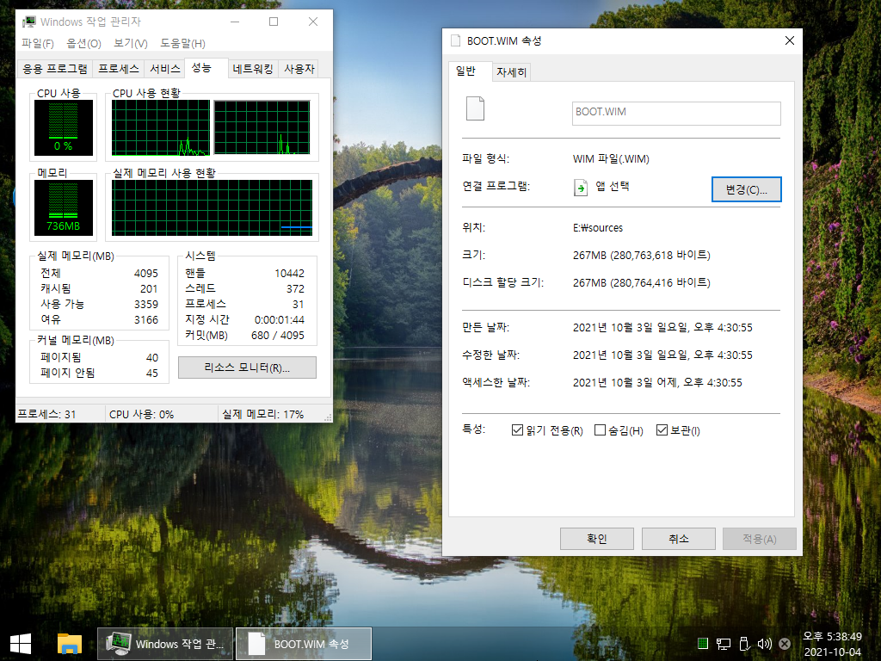The width and height of the screenshot is (881, 661).
Task: Click the USB safely remove tray icon
Action: point(744,644)
